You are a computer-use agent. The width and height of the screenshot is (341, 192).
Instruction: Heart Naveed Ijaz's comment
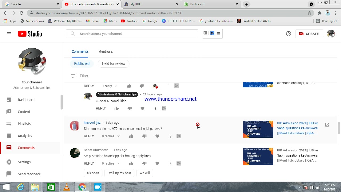point(157,136)
